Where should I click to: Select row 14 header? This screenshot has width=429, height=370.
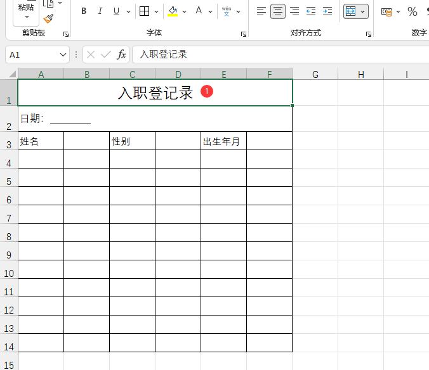9,343
